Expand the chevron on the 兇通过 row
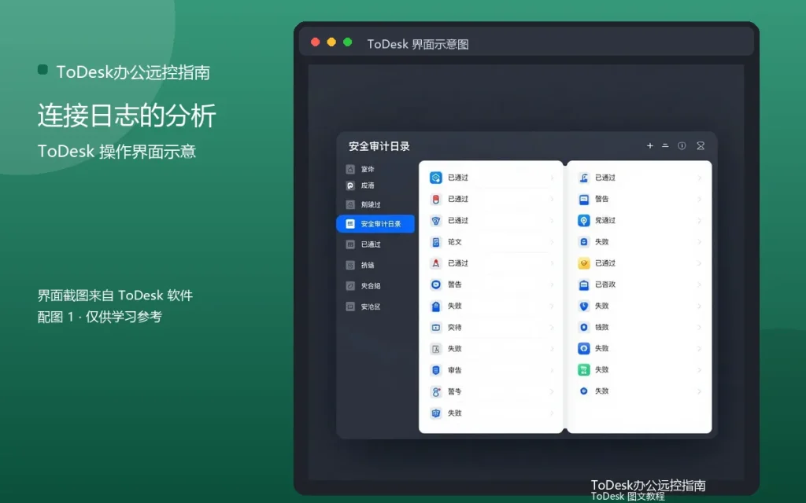Screen dimensions: 806x503 coord(700,220)
